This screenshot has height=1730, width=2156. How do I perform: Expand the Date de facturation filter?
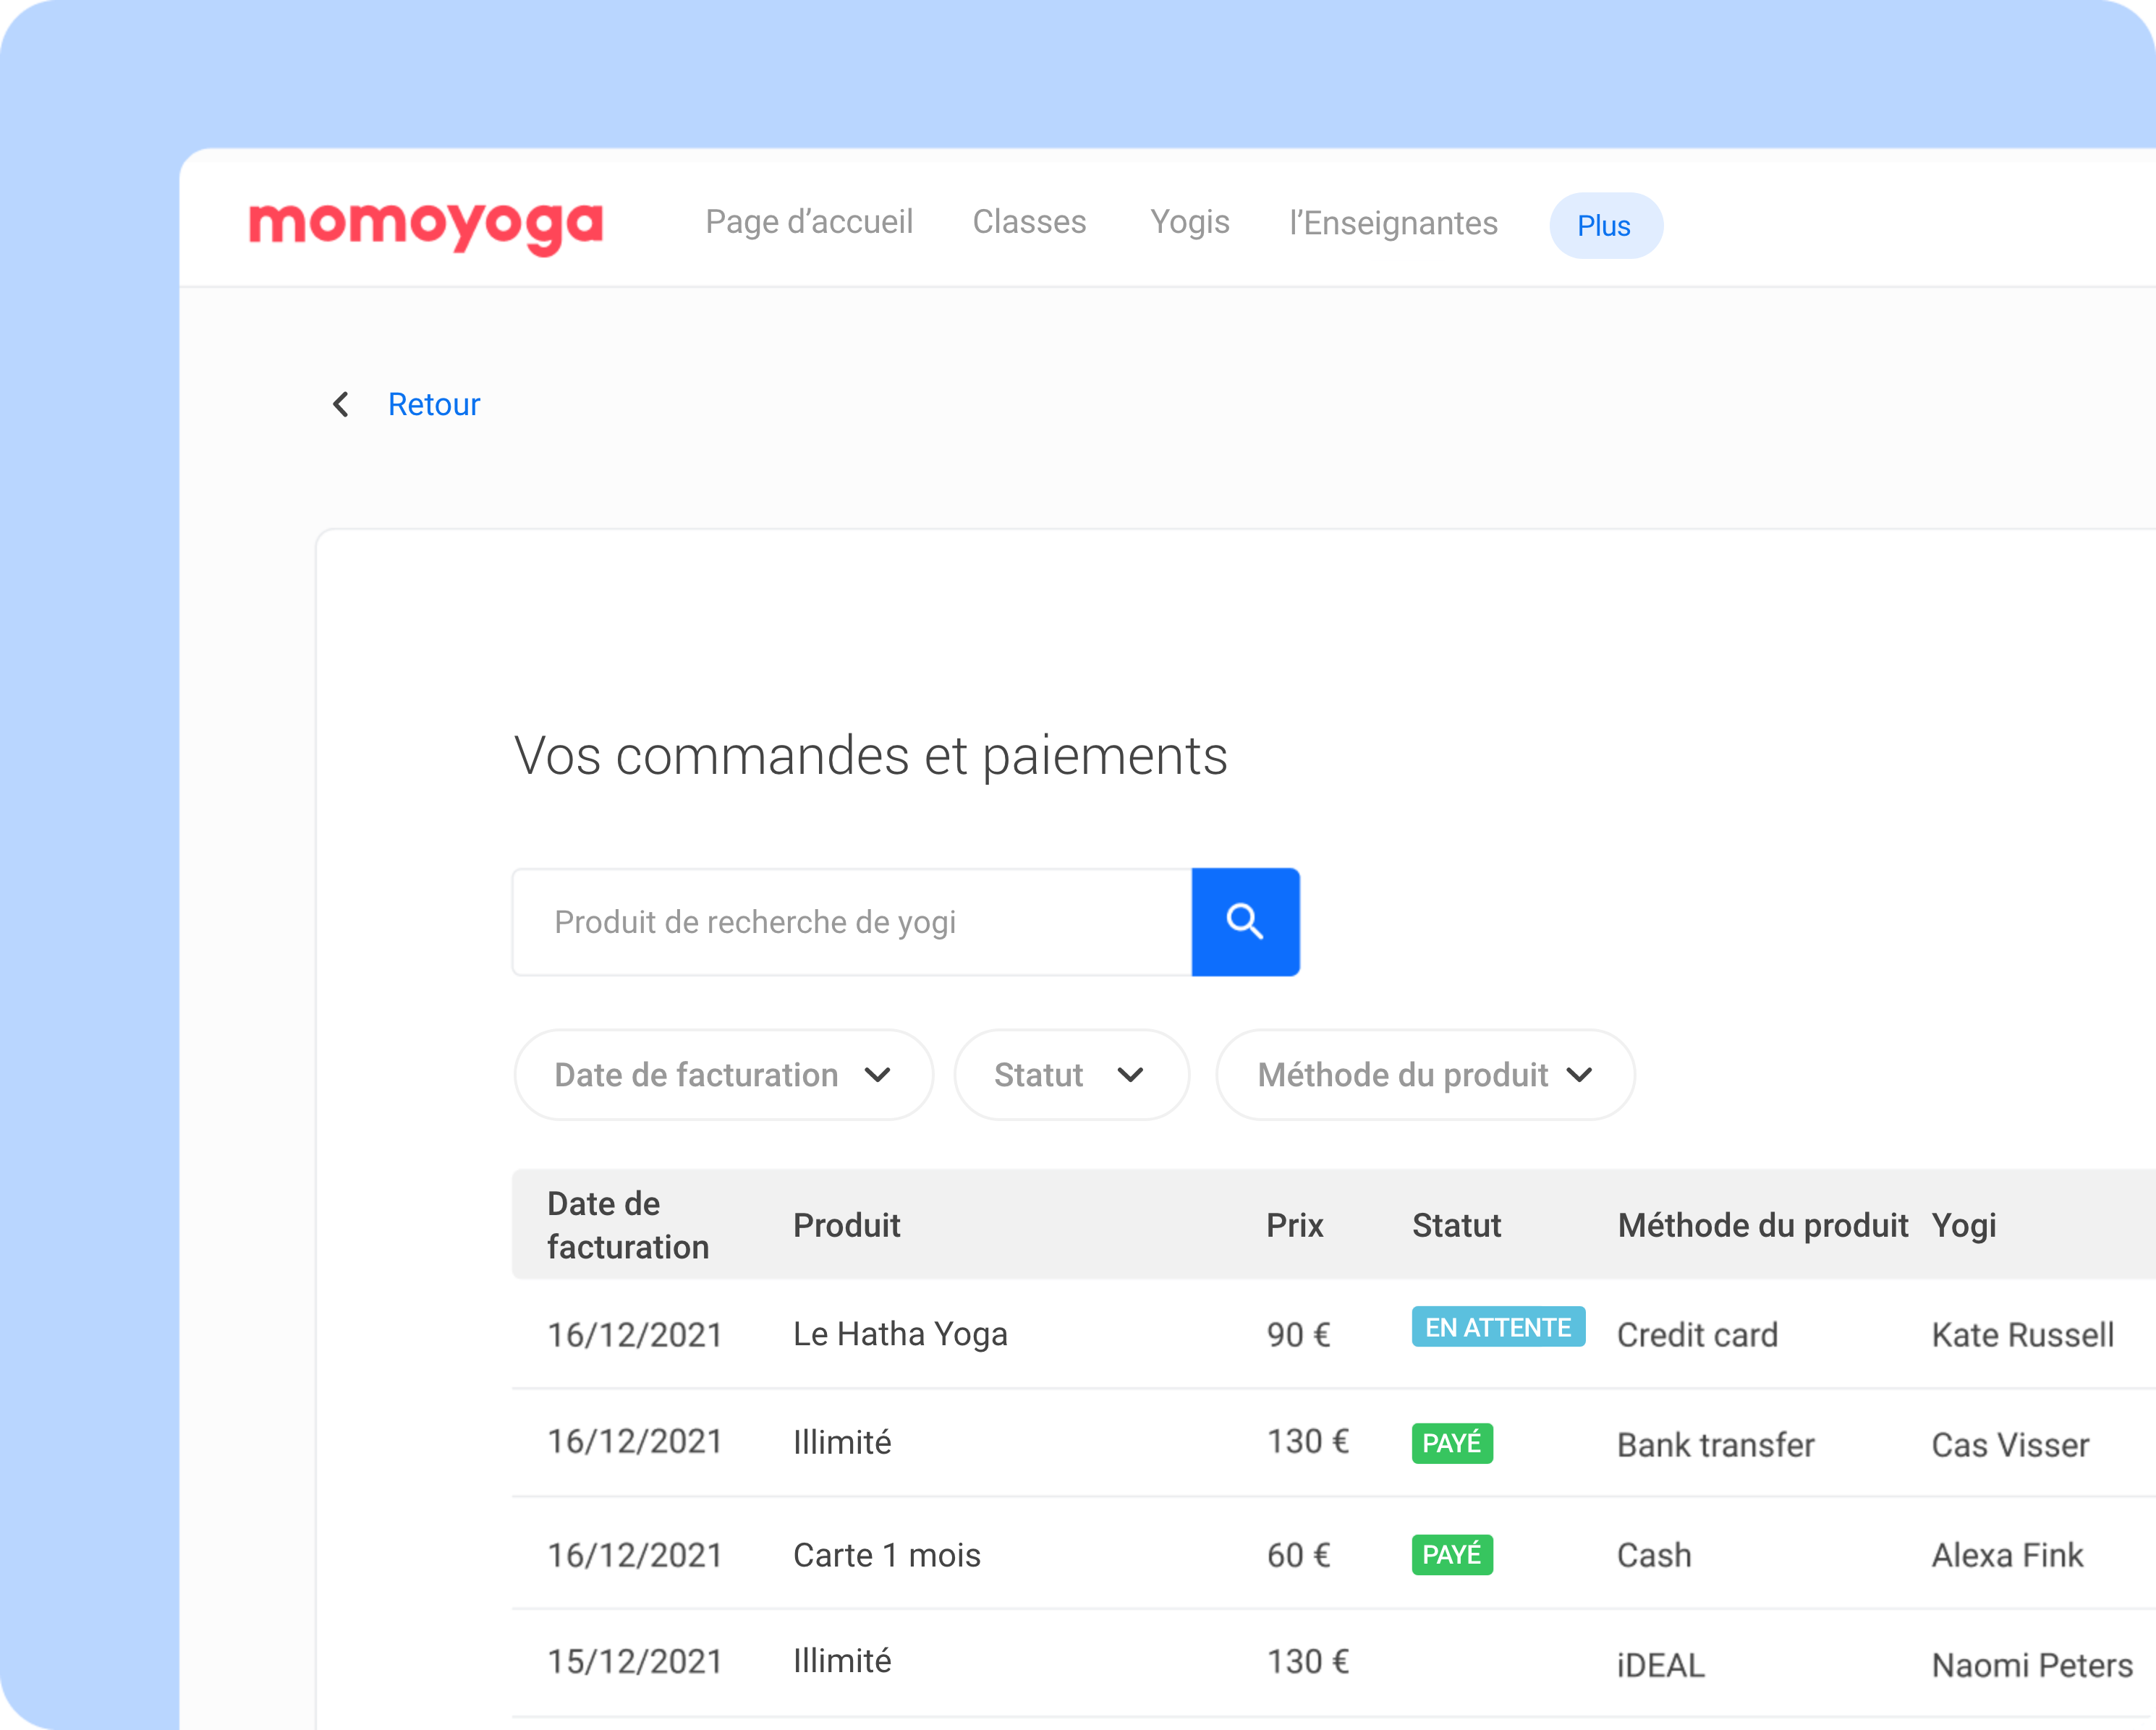pos(723,1075)
